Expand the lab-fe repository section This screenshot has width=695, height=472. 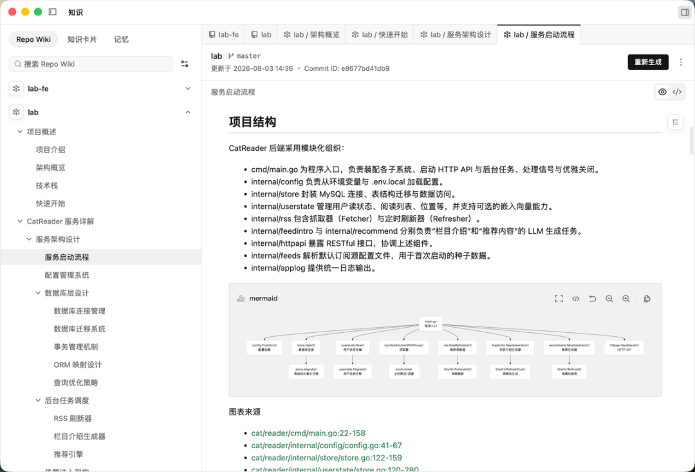tap(188, 88)
